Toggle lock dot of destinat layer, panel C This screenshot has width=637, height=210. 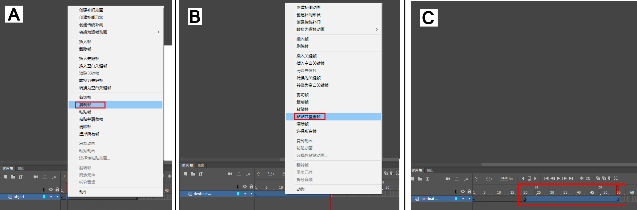pos(469,199)
